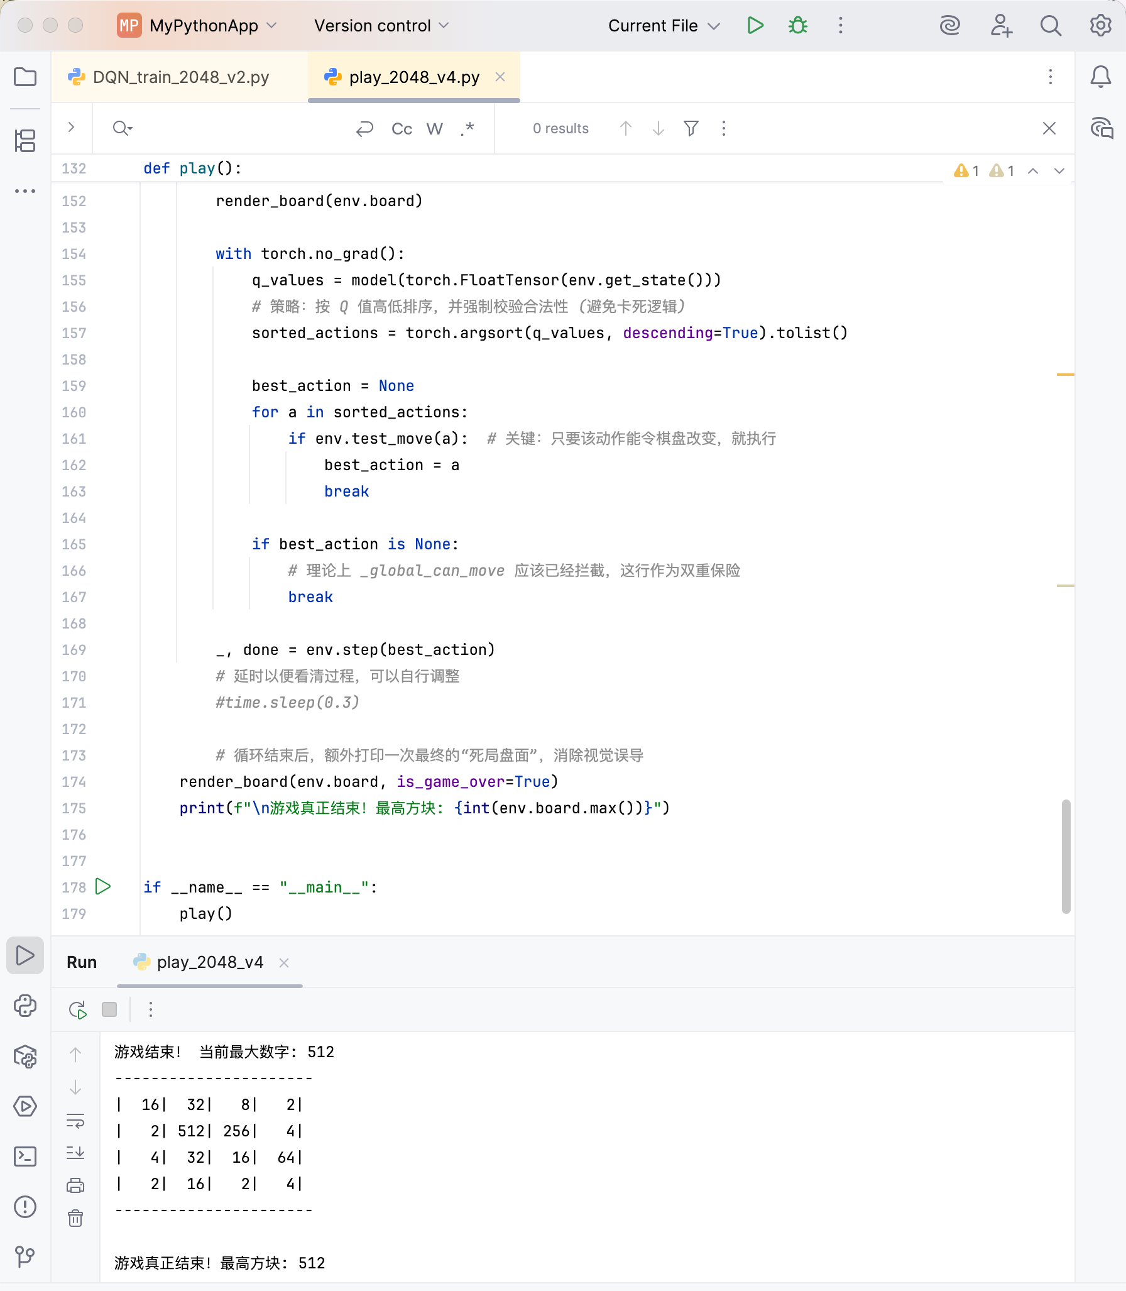
Task: Toggle scroll to end in Run console
Action: click(75, 1153)
